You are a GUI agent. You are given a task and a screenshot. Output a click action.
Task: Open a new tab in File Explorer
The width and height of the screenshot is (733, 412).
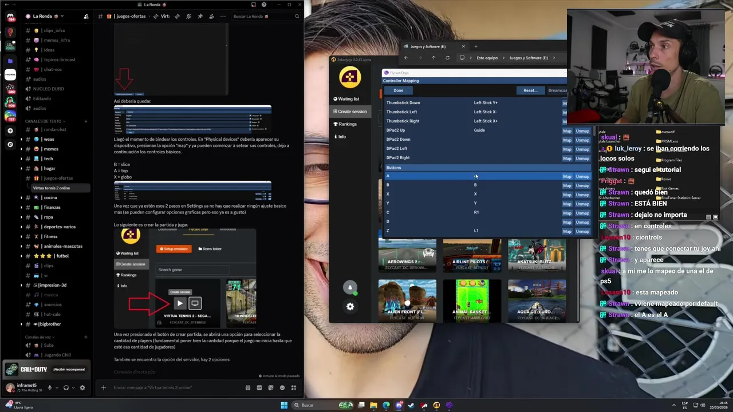click(475, 46)
